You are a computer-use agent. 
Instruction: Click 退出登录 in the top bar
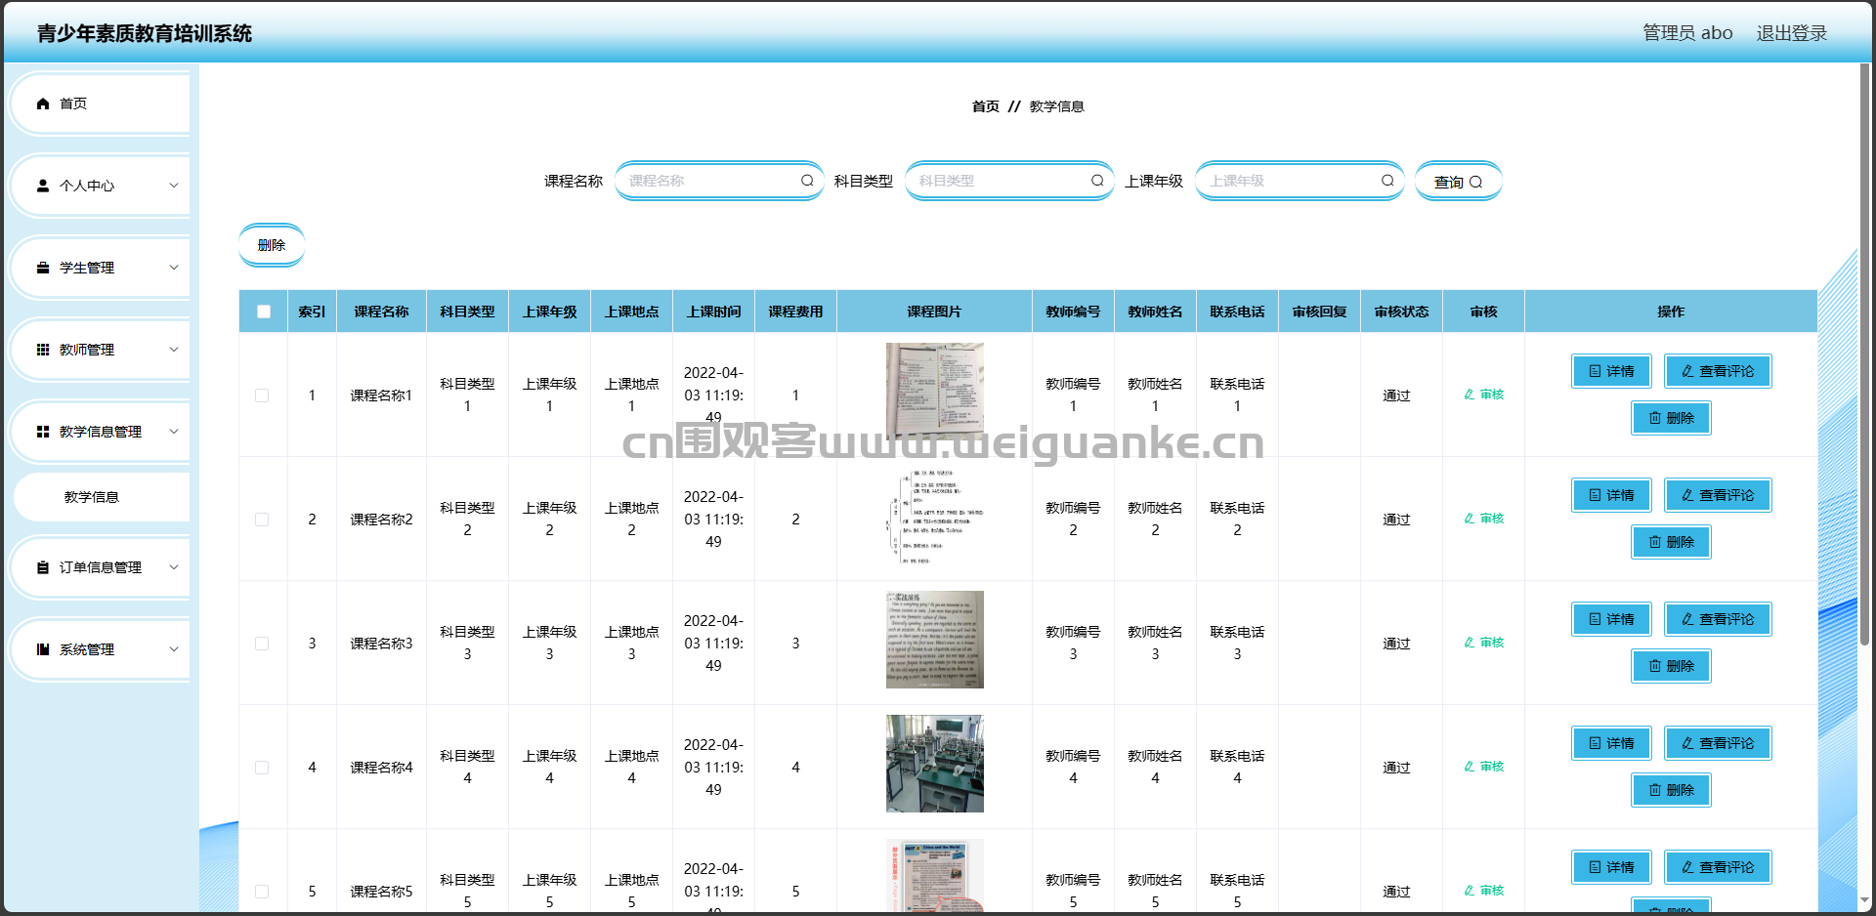1791,33
